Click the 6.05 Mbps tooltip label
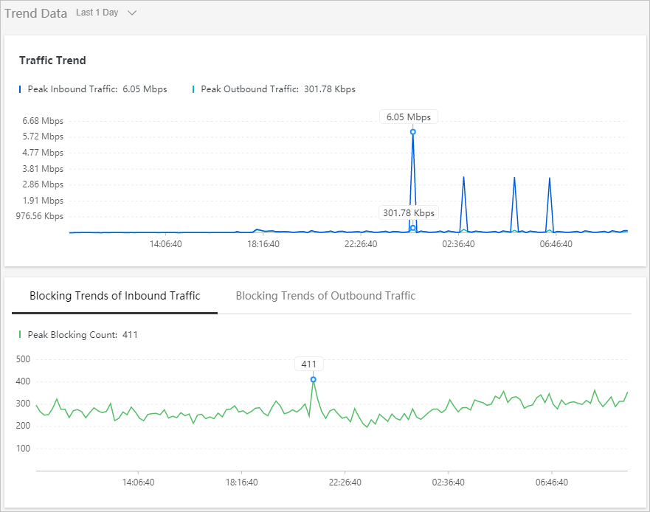Image resolution: width=650 pixels, height=512 pixels. (x=409, y=117)
